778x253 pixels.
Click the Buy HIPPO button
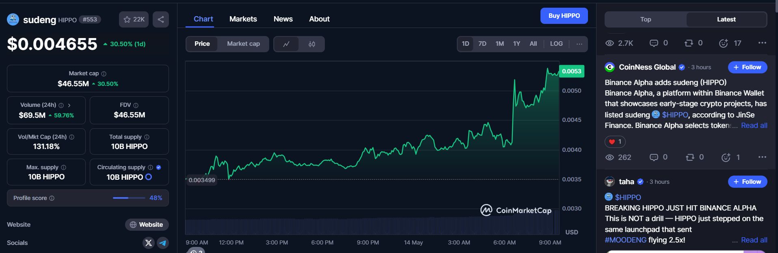564,16
